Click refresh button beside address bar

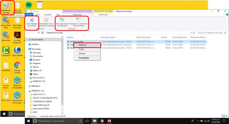pyautogui.click(x=194, y=33)
